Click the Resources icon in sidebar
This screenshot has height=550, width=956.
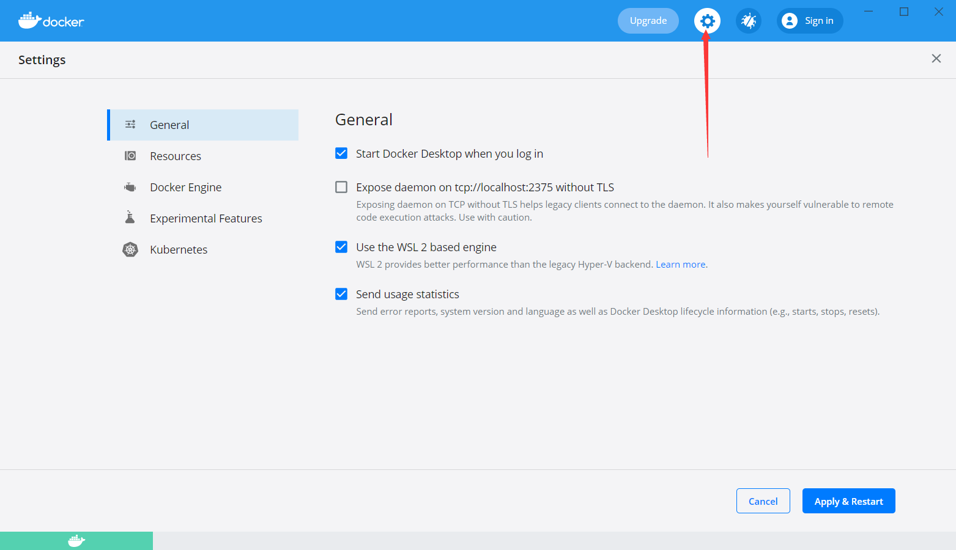130,156
